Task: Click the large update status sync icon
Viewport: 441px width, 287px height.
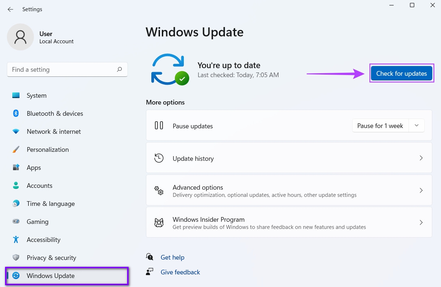Action: click(170, 69)
